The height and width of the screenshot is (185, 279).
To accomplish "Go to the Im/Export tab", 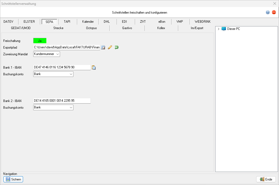I will point(197,28).
